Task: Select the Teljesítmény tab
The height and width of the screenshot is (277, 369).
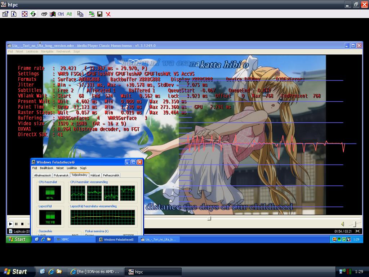Action: coord(80,175)
